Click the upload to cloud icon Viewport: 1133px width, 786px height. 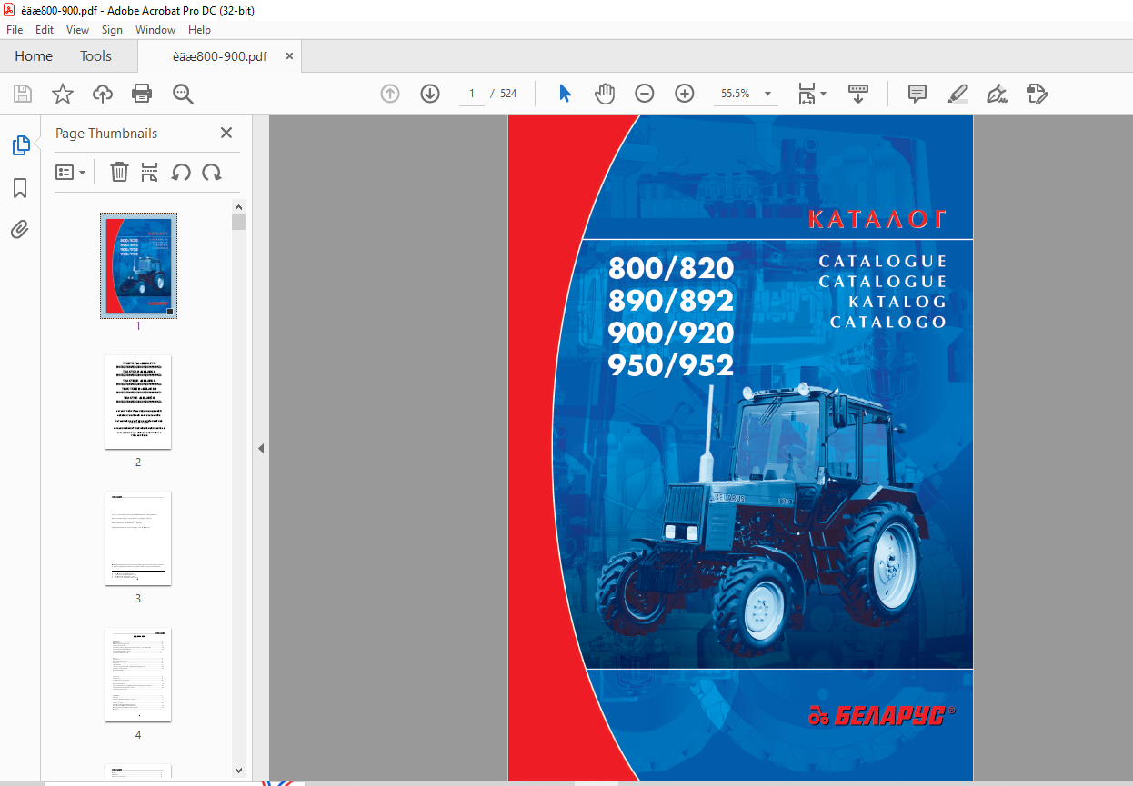click(103, 94)
